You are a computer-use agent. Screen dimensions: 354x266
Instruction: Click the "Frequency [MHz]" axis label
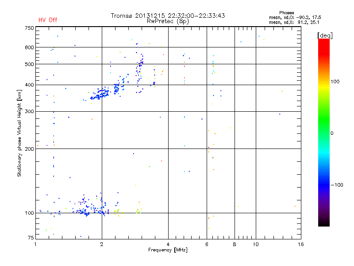pyautogui.click(x=168, y=250)
